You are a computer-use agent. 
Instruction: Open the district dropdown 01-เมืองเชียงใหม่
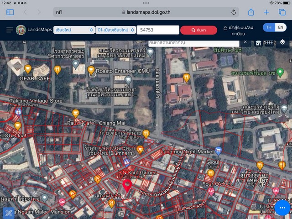115,30
